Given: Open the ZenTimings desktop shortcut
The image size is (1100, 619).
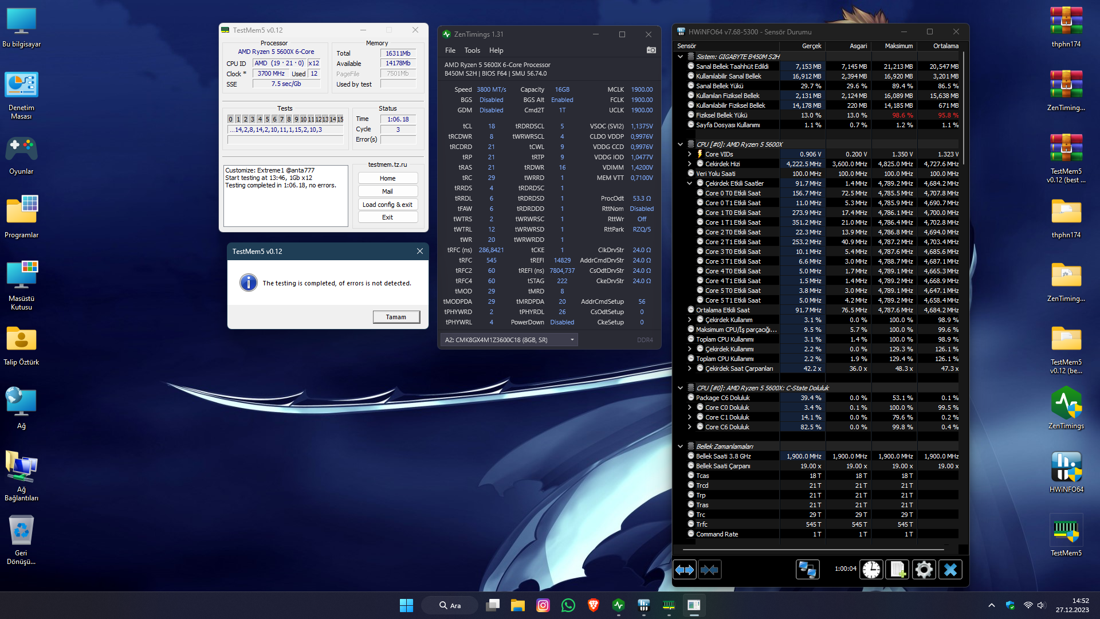Looking at the screenshot, I should (x=1066, y=408).
